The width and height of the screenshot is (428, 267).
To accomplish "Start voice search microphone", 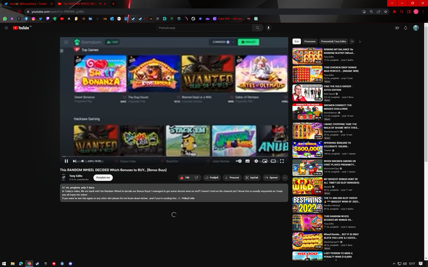I will coord(269,28).
